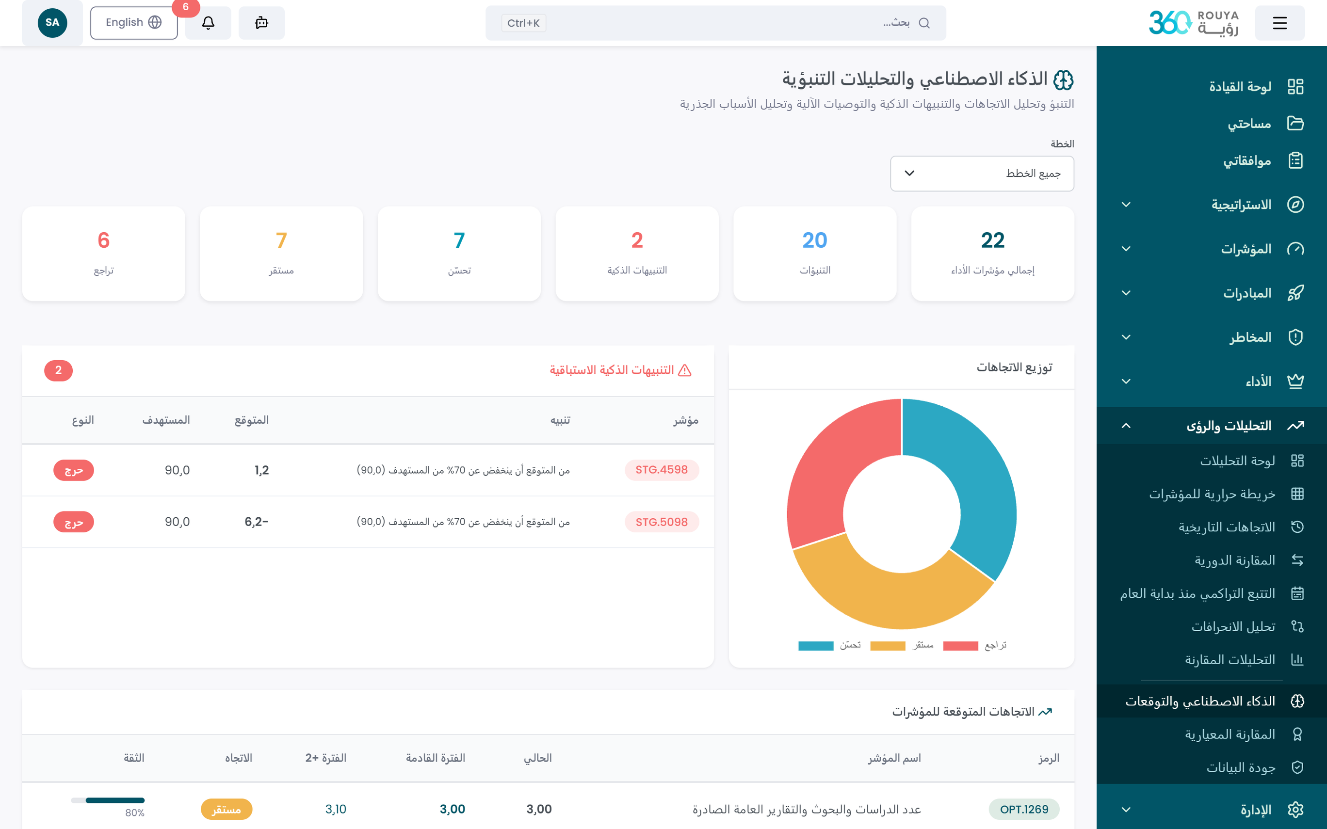Image resolution: width=1327 pixels, height=829 pixels.
Task: Open الاتجاهات التاريخية history icon
Action: (x=1297, y=526)
